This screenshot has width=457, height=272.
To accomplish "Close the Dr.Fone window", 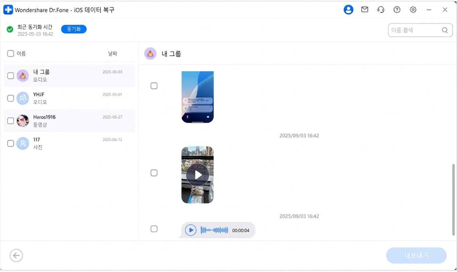I will (445, 10).
